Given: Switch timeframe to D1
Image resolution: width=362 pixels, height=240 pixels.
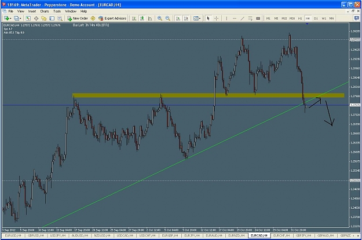Looking at the screenshot, I should coord(316,19).
